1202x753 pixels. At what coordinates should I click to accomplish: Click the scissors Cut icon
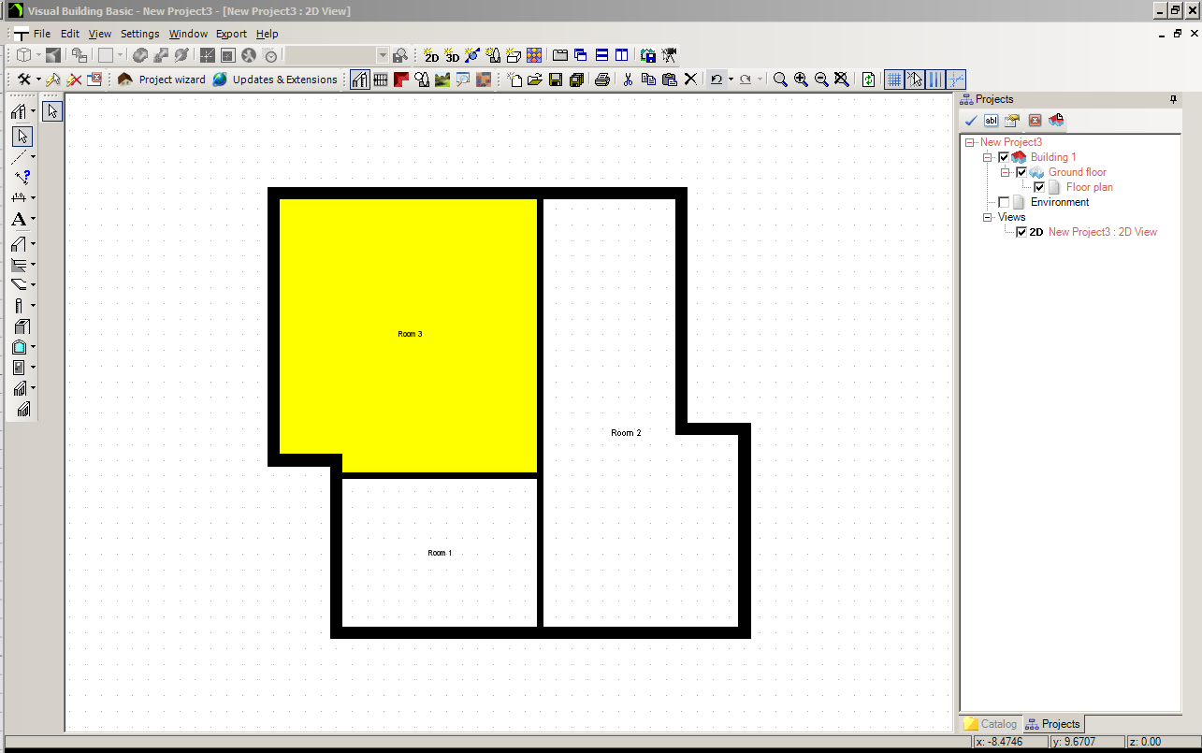pyautogui.click(x=628, y=80)
